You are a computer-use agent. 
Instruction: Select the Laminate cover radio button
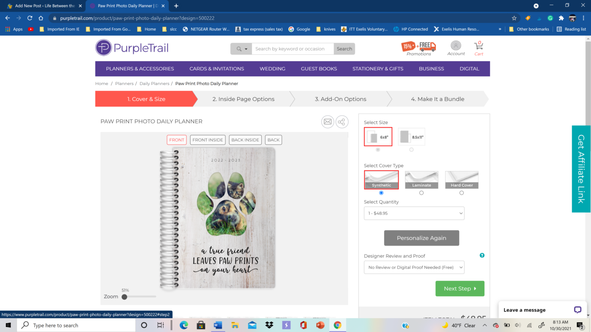(421, 193)
